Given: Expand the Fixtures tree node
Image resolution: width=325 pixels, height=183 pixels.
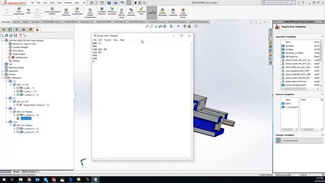Looking at the screenshot, I should [x=2, y=74].
